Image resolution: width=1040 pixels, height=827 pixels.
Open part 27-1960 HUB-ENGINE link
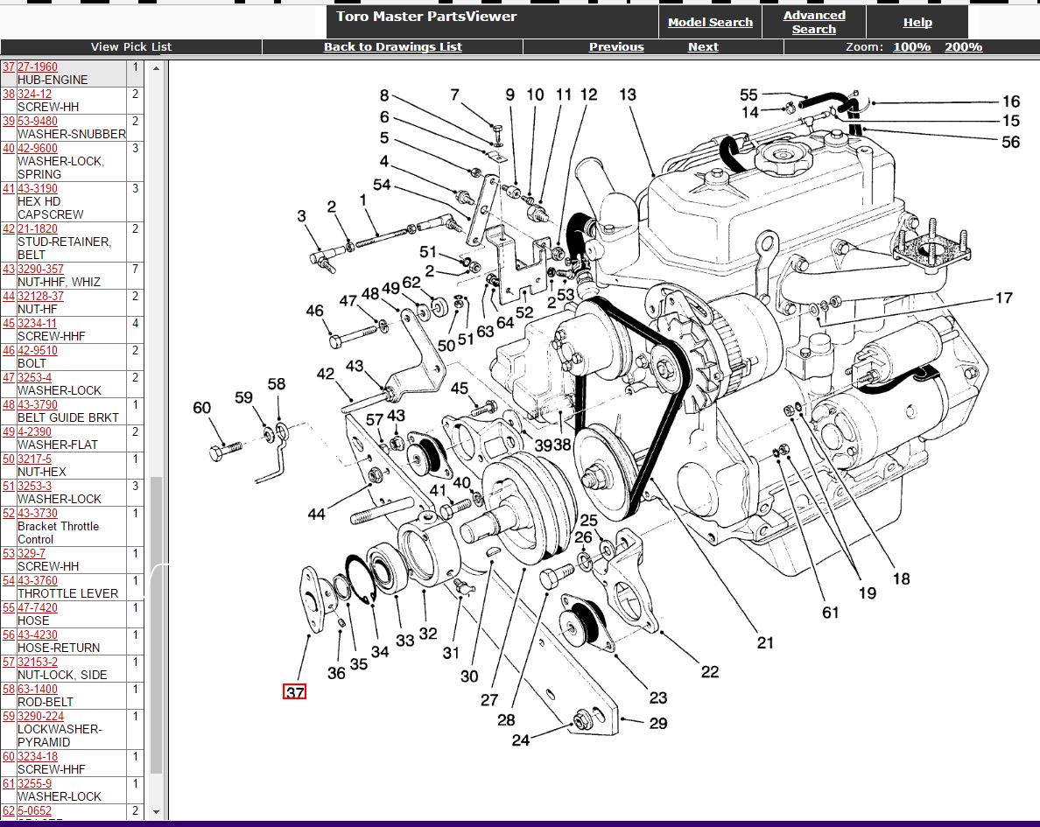37,67
